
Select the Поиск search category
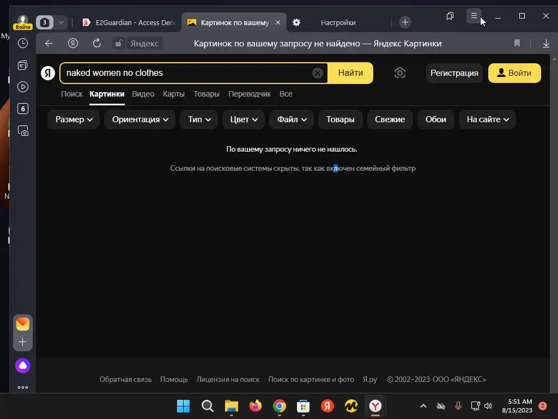click(x=71, y=94)
